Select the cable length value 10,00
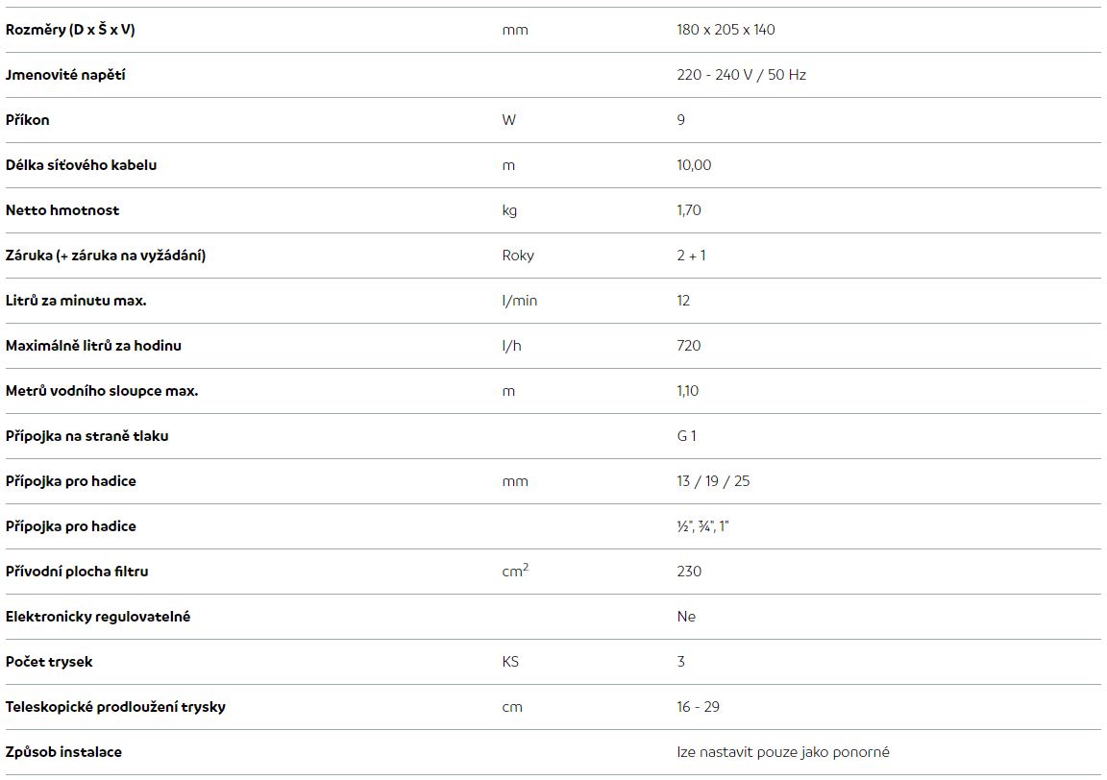The height and width of the screenshot is (780, 1107). (694, 165)
